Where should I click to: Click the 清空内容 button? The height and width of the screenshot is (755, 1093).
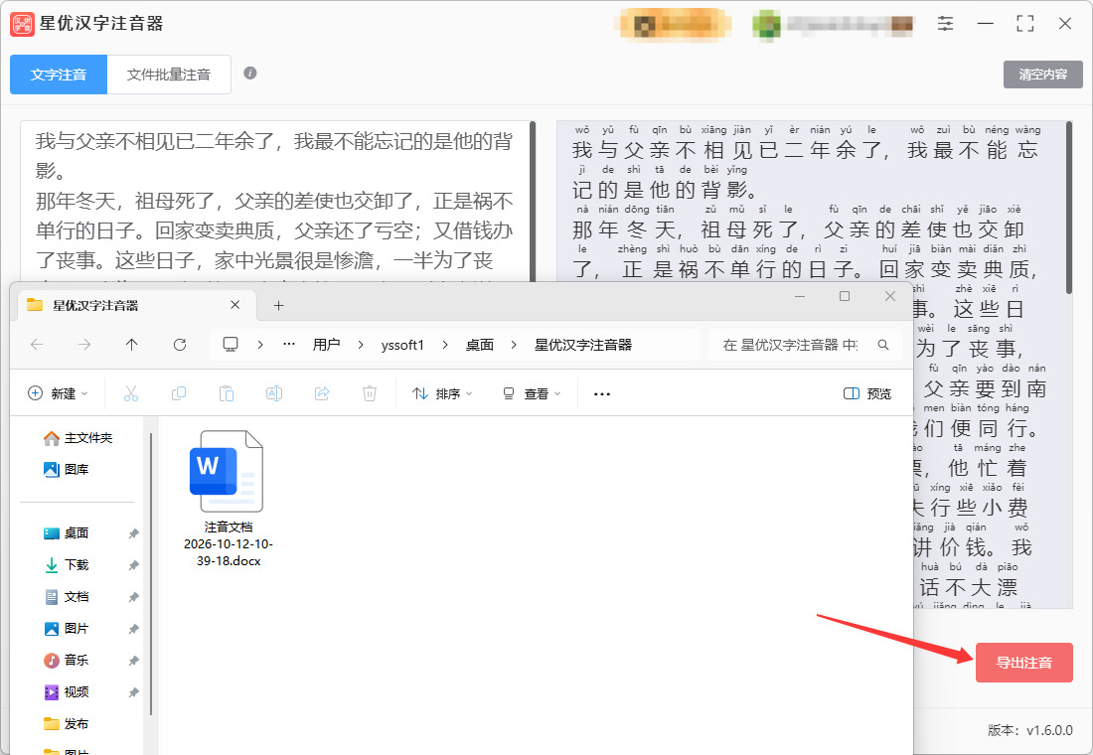[1042, 75]
